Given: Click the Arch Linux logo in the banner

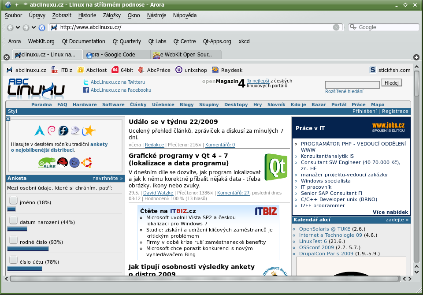Looking at the screenshot, I should click(x=40, y=131).
